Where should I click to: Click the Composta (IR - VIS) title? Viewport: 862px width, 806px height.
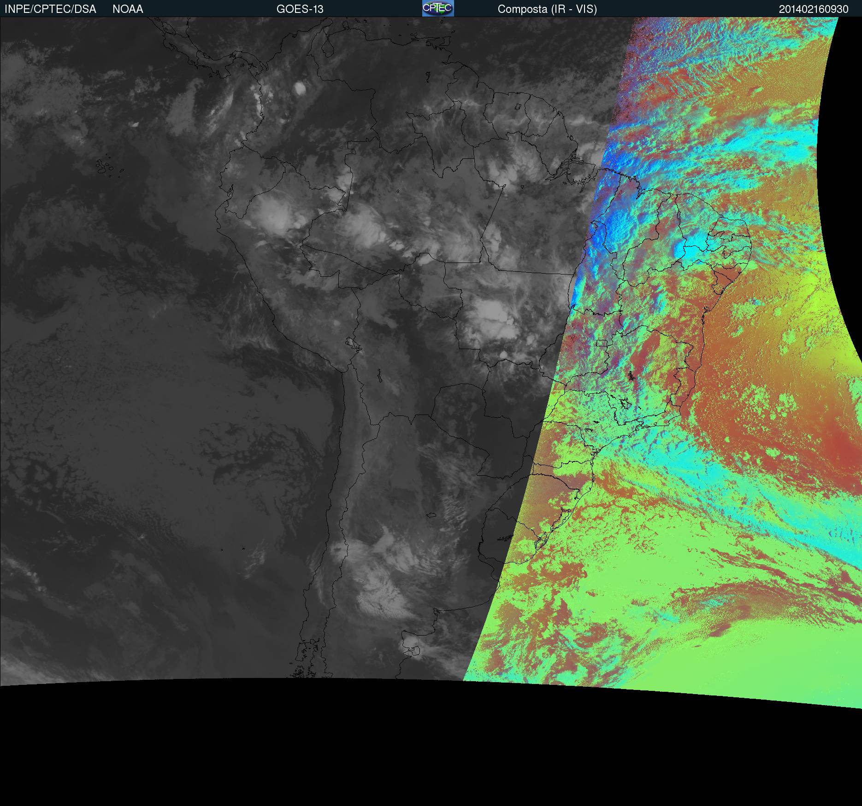[x=547, y=9]
